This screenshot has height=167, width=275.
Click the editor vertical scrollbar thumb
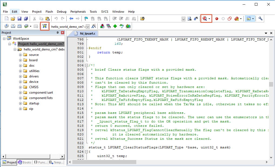tap(271, 84)
